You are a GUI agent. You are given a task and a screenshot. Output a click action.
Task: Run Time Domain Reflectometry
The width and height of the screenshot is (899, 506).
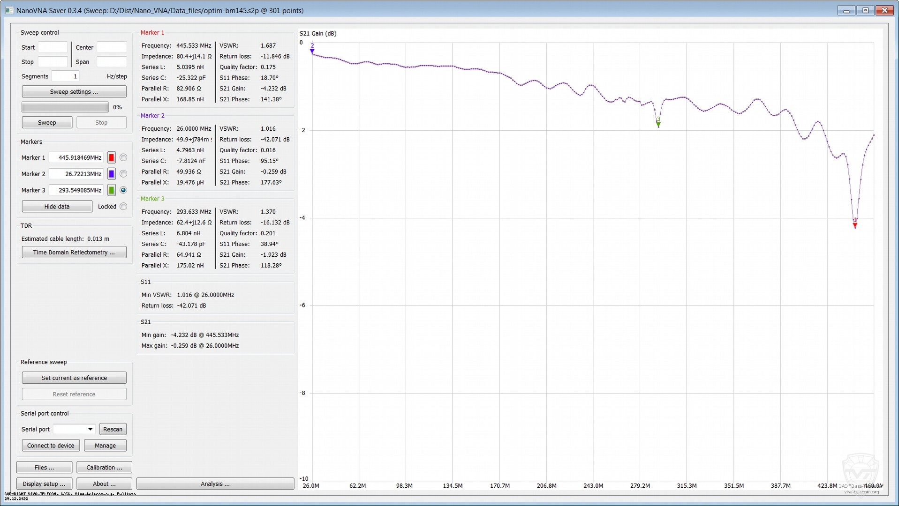pos(74,252)
